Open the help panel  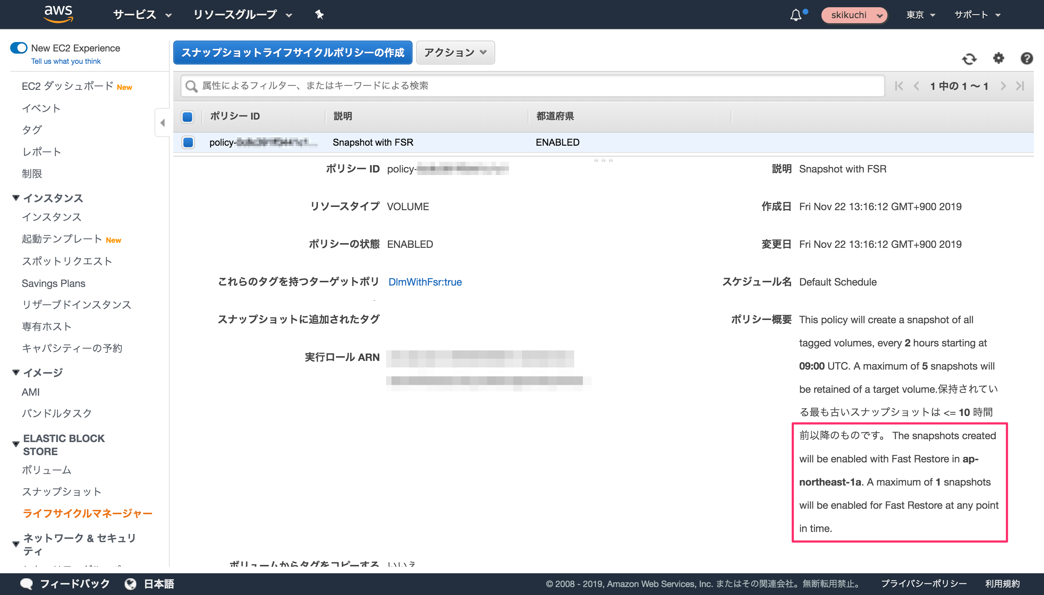coord(1027,59)
